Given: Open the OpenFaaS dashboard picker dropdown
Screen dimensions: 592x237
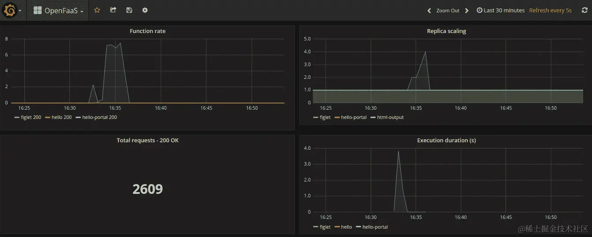Looking at the screenshot, I should (x=58, y=11).
